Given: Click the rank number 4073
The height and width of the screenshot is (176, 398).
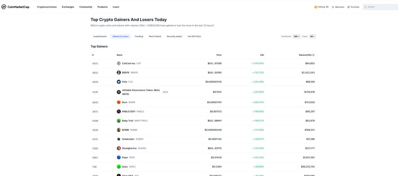Looking at the screenshot, I should pyautogui.click(x=95, y=63).
